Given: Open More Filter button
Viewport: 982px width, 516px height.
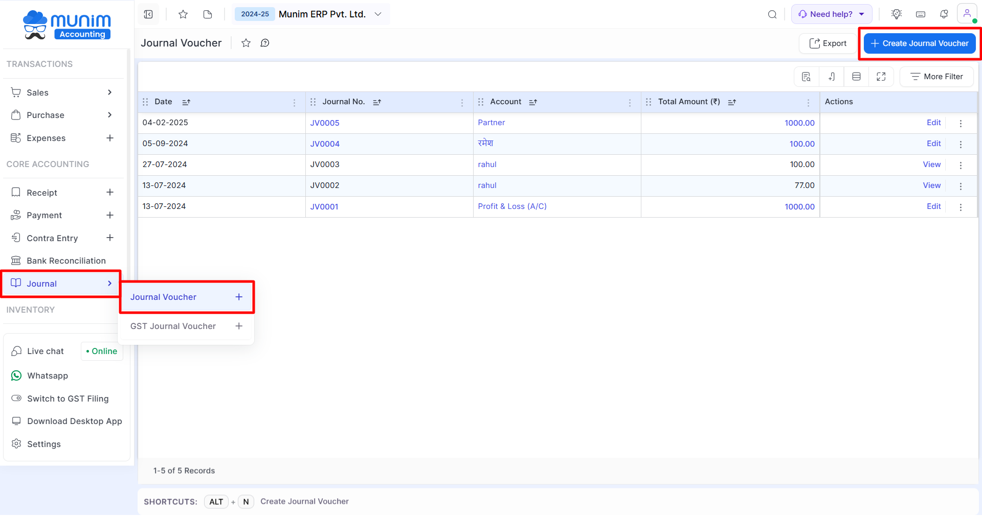Looking at the screenshot, I should click(x=936, y=77).
